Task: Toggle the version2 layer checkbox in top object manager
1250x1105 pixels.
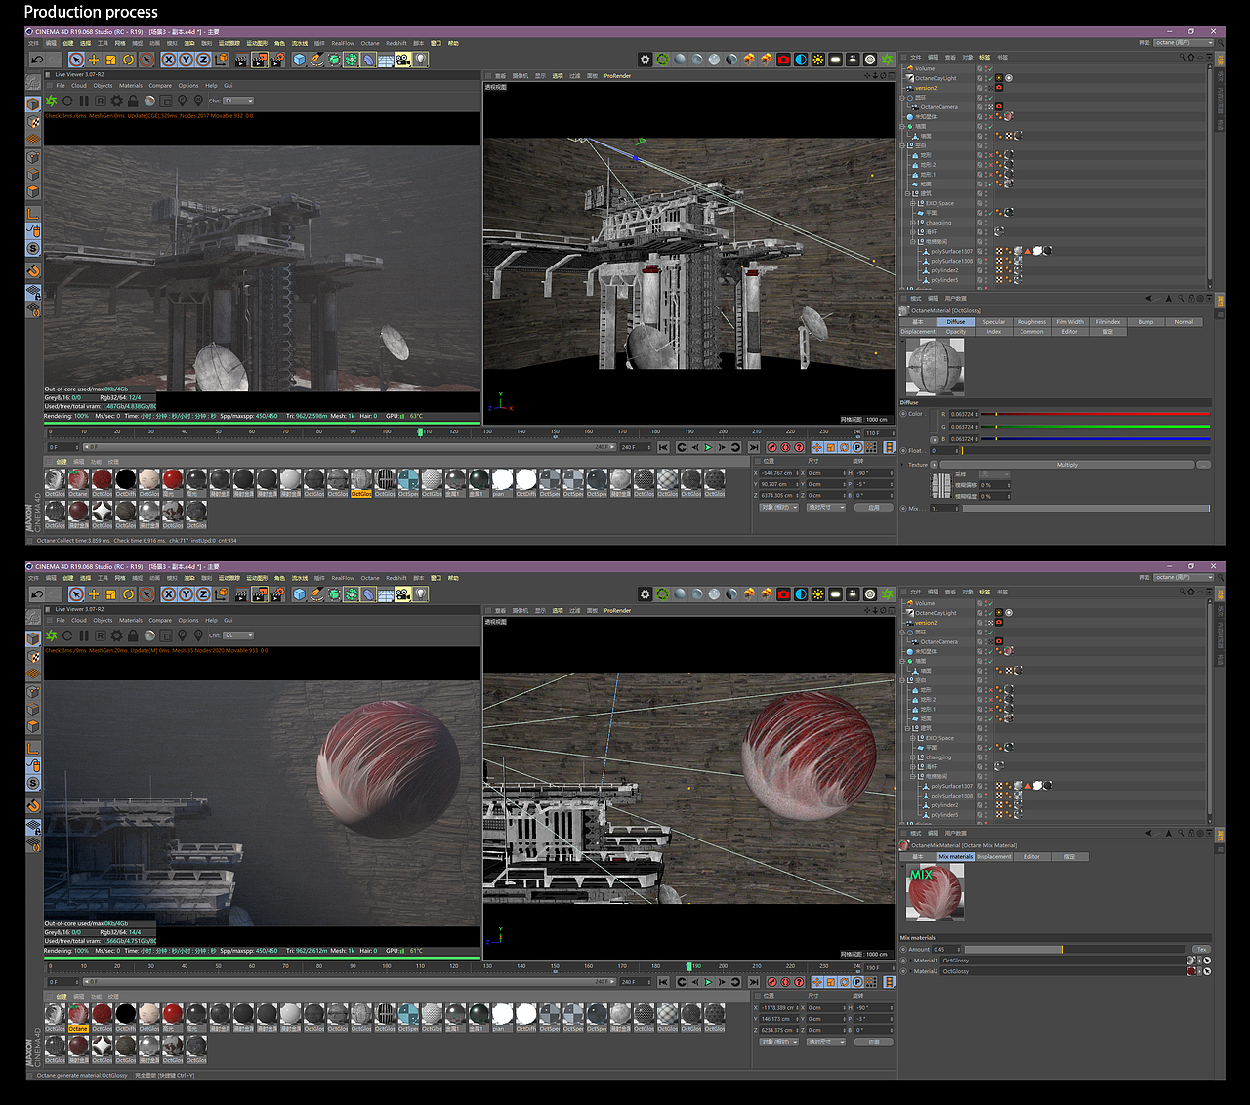Action: [979, 88]
